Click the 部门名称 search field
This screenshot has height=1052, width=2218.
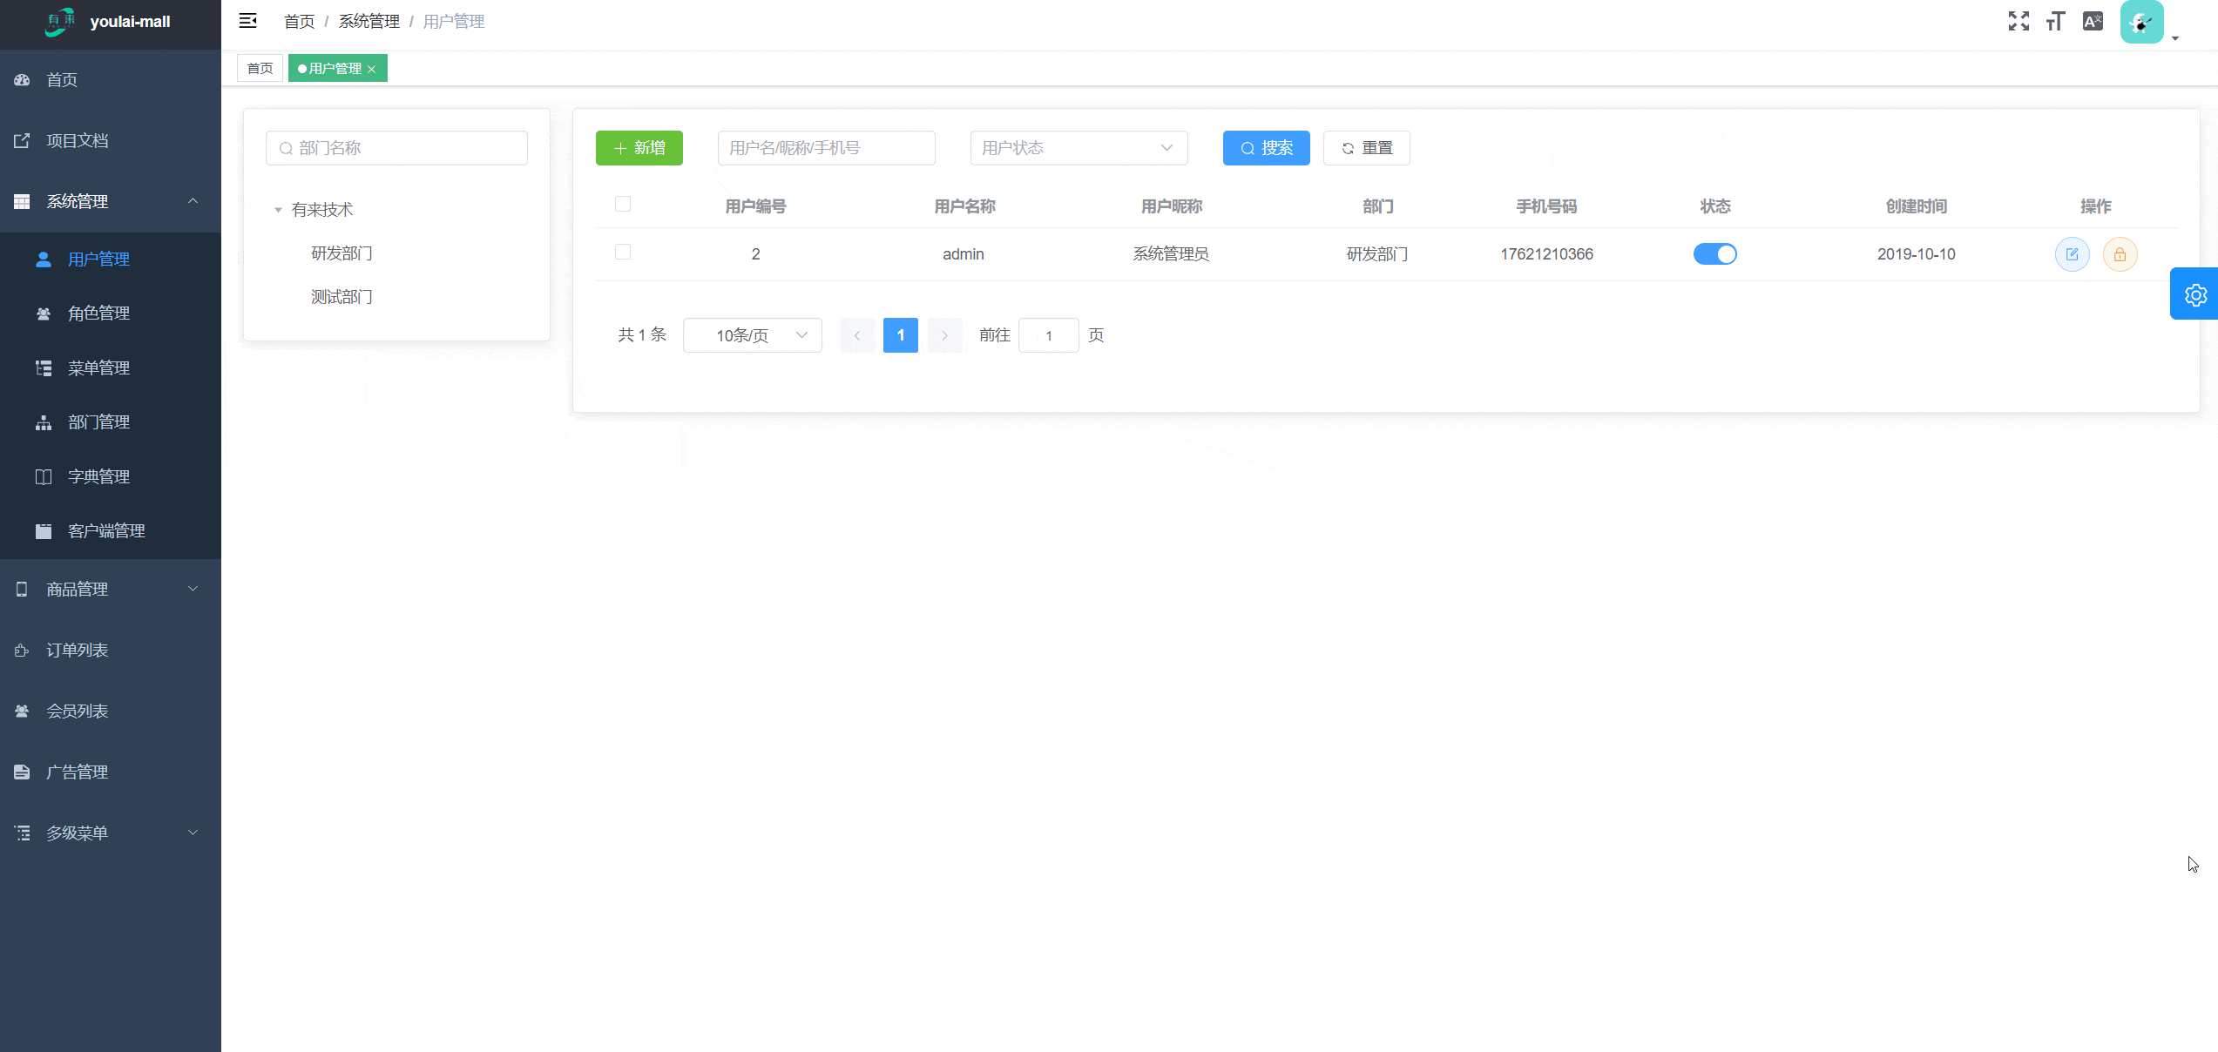tap(397, 148)
